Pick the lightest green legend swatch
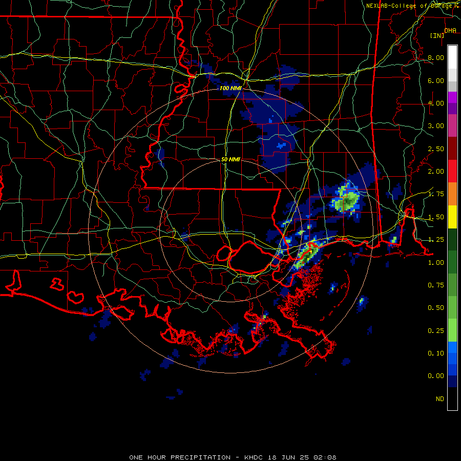Screen dimensions: 461x461 (452, 330)
